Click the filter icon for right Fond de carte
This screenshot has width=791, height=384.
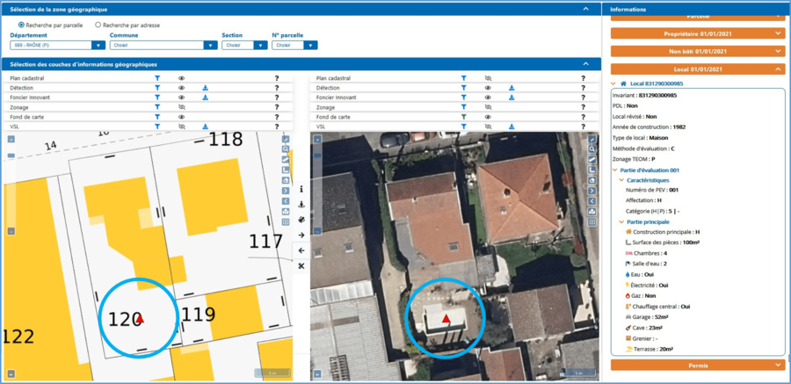click(463, 117)
